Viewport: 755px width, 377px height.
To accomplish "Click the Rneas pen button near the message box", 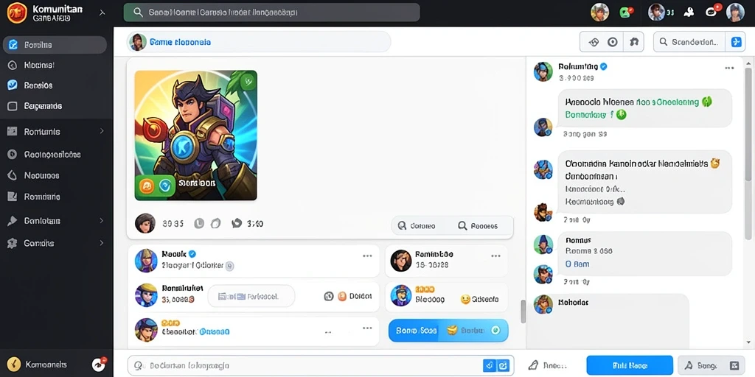I will tap(546, 365).
